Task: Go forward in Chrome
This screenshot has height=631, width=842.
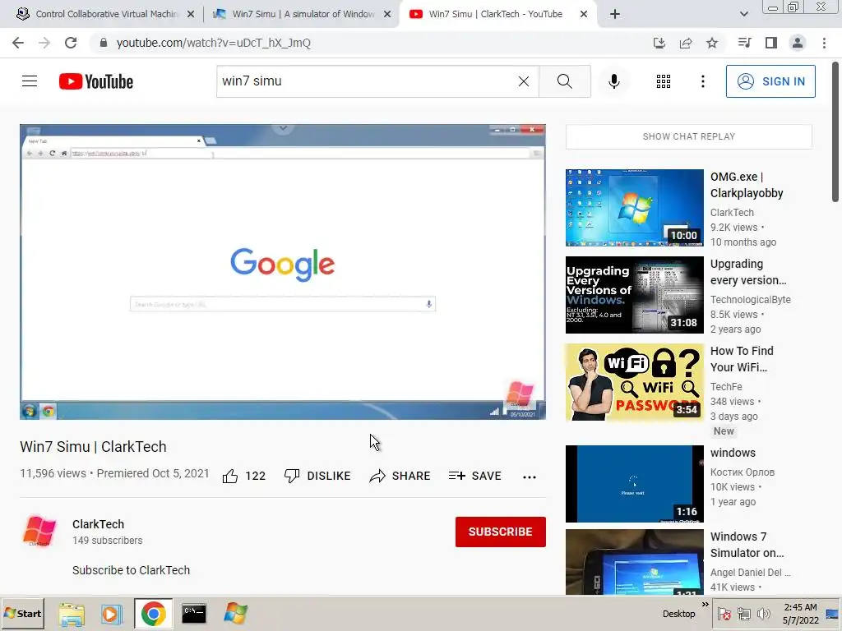Action: [x=44, y=43]
